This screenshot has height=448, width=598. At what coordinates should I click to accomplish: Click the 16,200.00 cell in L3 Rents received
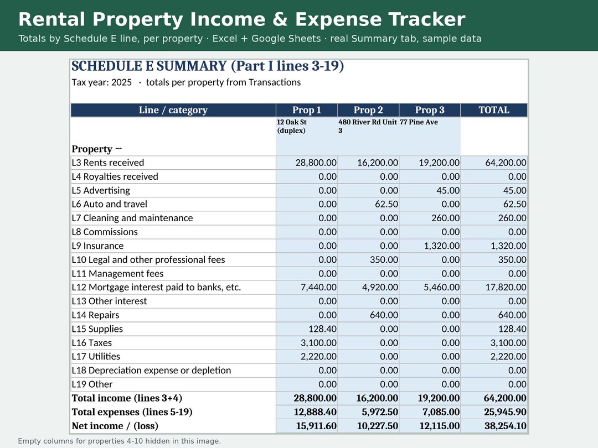click(x=368, y=163)
